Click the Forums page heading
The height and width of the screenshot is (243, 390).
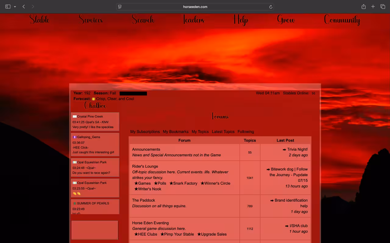tap(220, 116)
